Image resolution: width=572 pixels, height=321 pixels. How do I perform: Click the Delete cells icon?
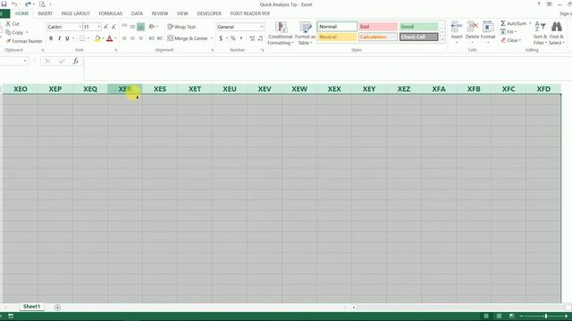pos(472,28)
